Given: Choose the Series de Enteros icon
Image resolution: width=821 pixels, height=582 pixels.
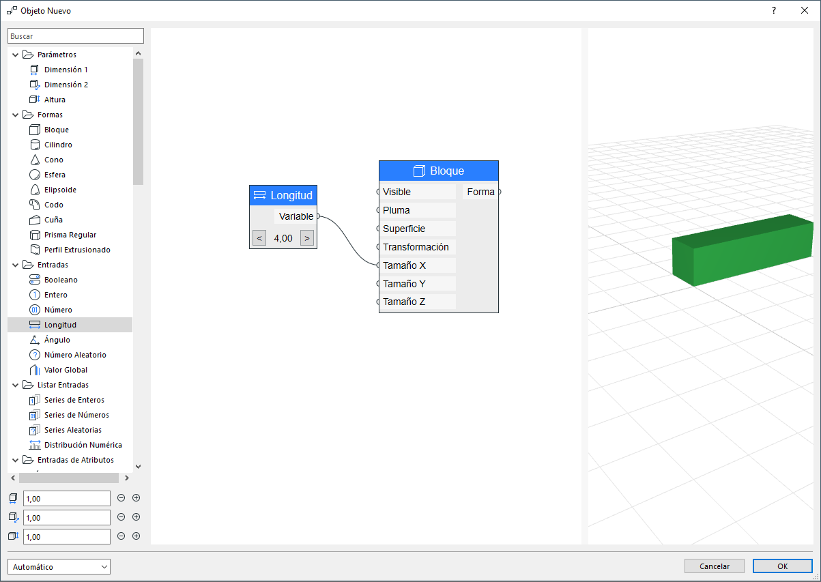Looking at the screenshot, I should tap(35, 400).
